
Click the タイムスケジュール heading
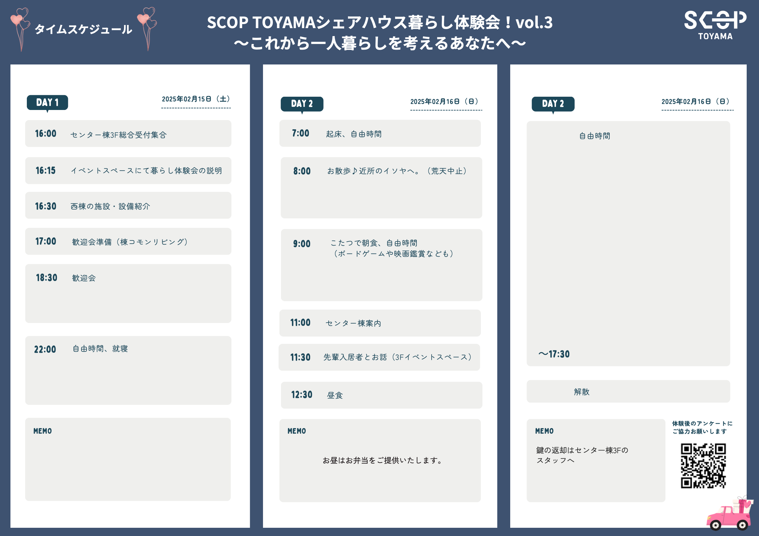coord(83,29)
